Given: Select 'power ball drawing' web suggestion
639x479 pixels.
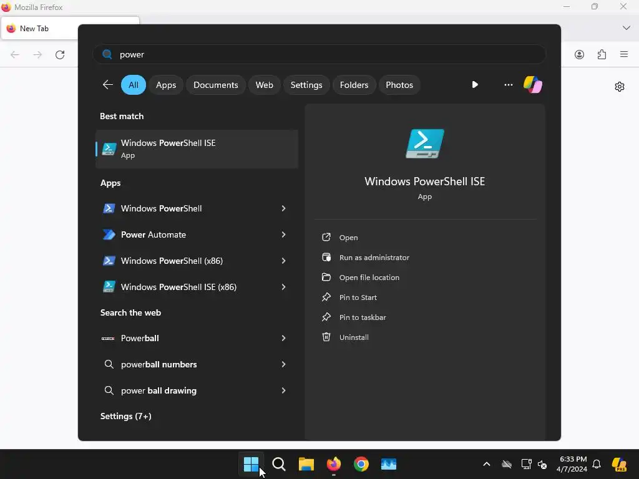Looking at the screenshot, I should pos(159,390).
